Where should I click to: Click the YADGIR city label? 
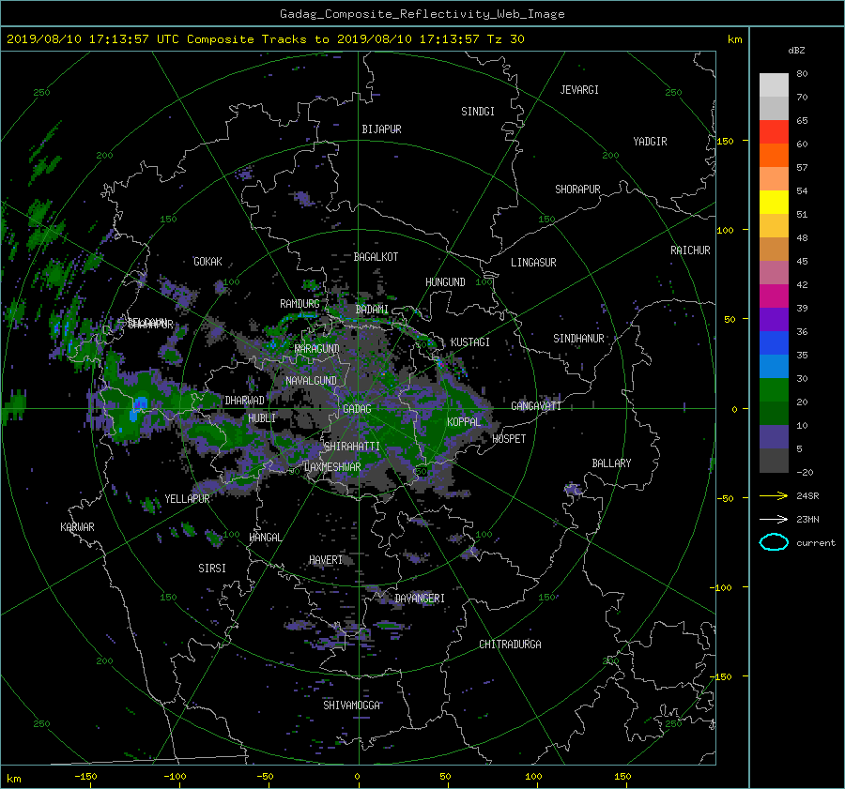coord(650,142)
